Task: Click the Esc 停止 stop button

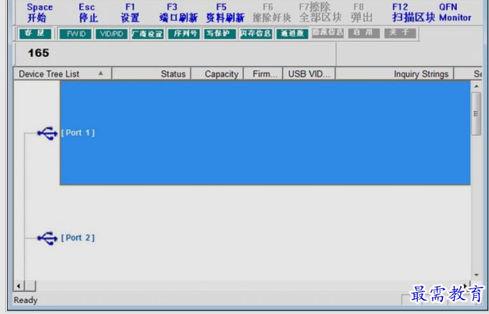Action: (89, 13)
